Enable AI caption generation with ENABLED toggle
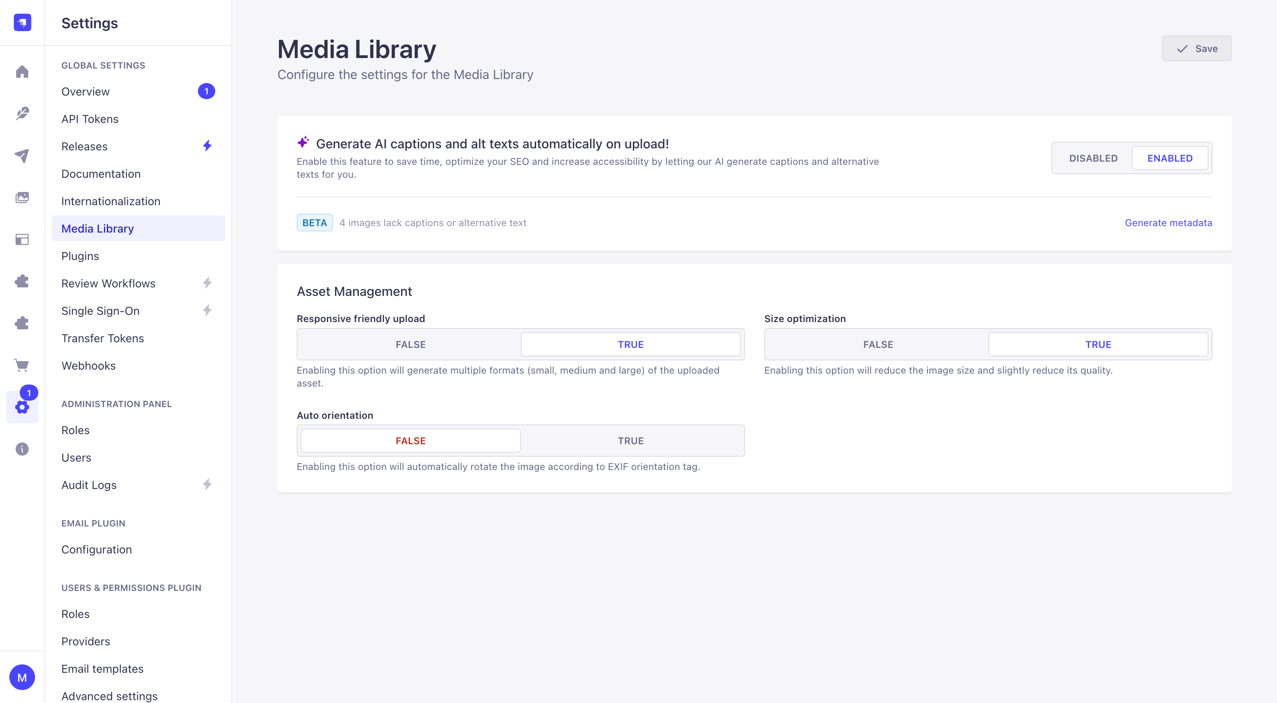Image resolution: width=1277 pixels, height=703 pixels. 1170,158
